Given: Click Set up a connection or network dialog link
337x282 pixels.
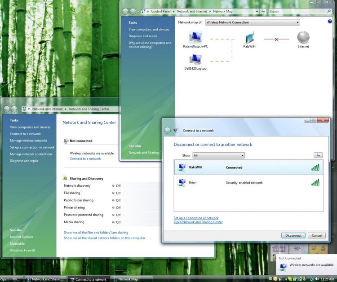Looking at the screenshot, I should [196, 218].
